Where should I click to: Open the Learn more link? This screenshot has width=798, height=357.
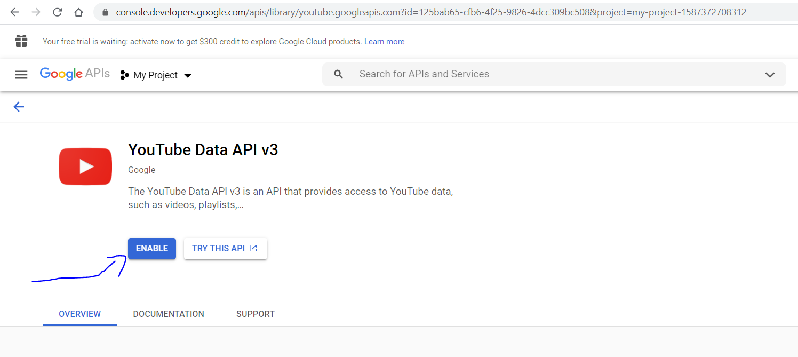click(x=384, y=42)
